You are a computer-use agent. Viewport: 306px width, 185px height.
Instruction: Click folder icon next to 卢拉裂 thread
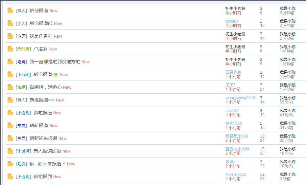[10, 49]
